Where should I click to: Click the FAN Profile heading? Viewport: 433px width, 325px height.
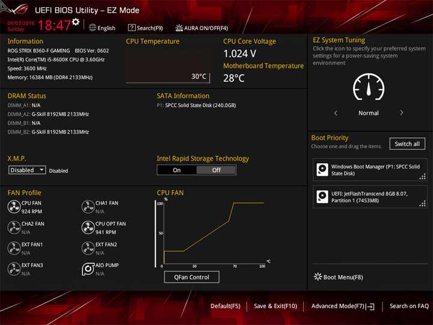(x=24, y=193)
